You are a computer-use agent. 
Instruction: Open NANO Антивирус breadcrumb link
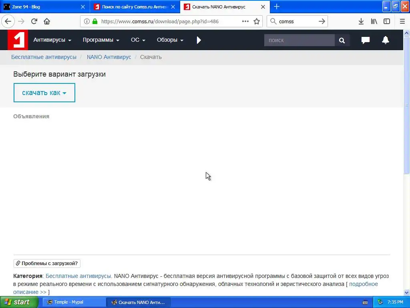[109, 57]
